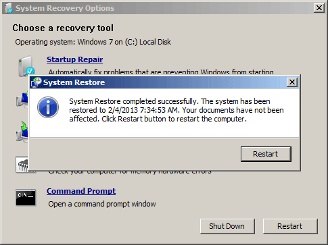Image resolution: width=328 pixels, height=245 pixels.
Task: Open the Startup Repair link
Action: [74, 59]
